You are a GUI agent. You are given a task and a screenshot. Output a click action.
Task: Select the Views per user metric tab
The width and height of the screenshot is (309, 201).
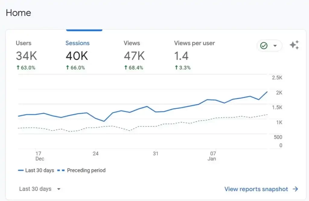194,43
